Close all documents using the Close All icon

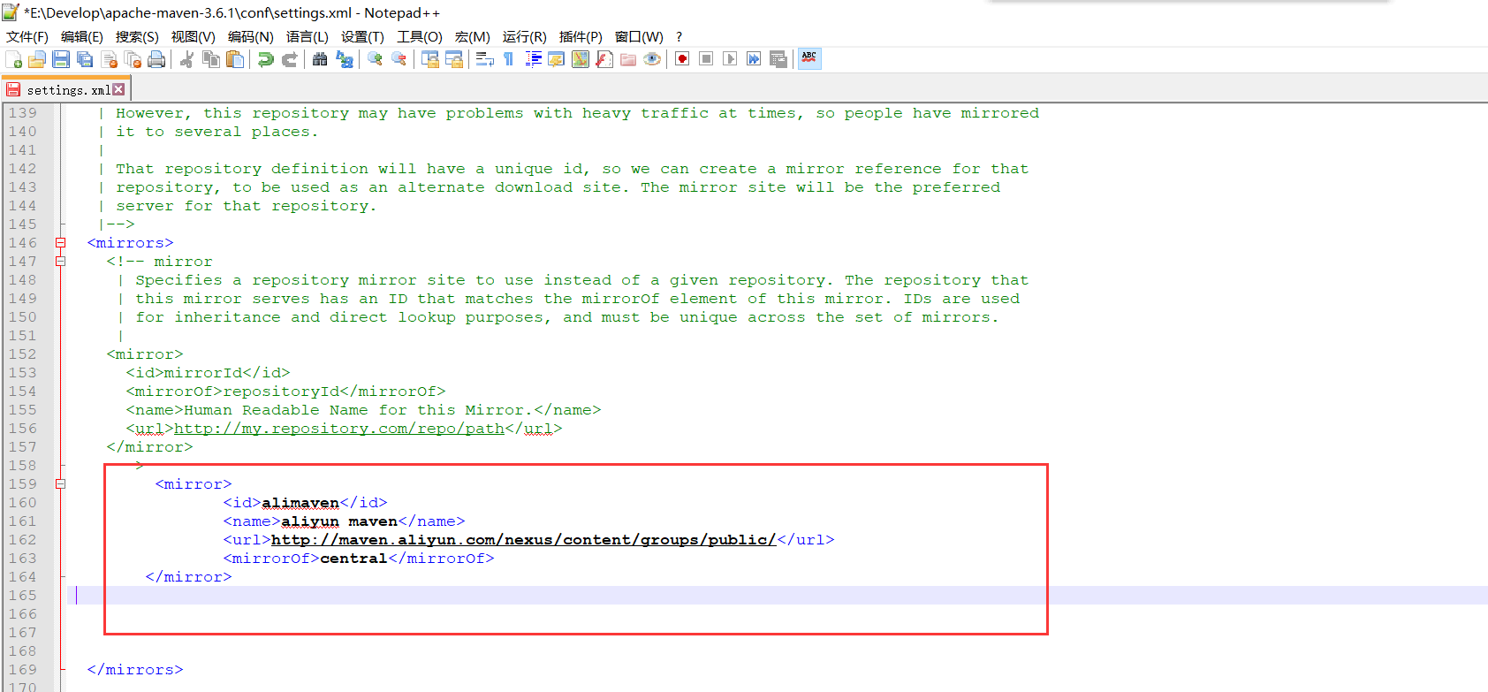[x=133, y=59]
